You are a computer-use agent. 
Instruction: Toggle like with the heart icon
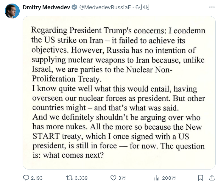pos(113,178)
